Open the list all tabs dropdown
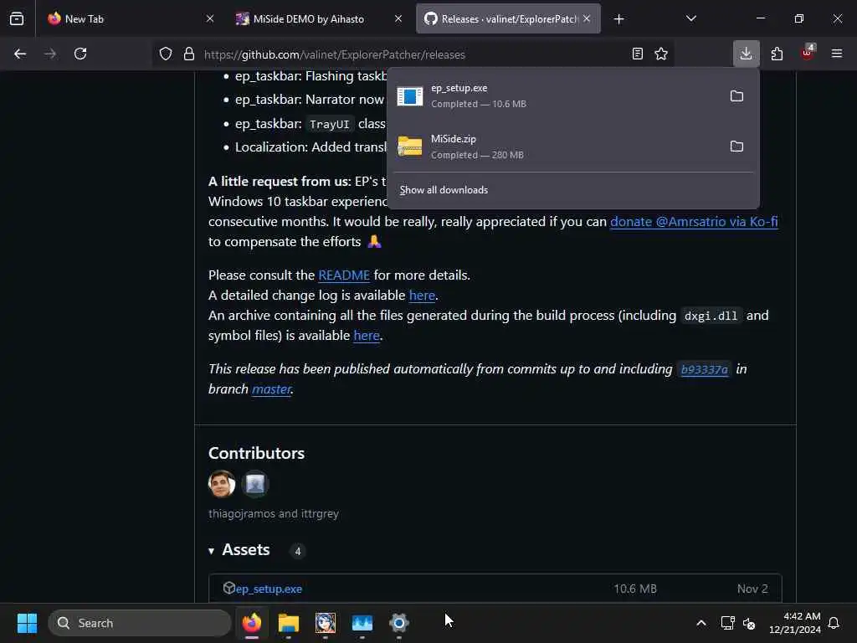This screenshot has width=857, height=643. [x=690, y=18]
